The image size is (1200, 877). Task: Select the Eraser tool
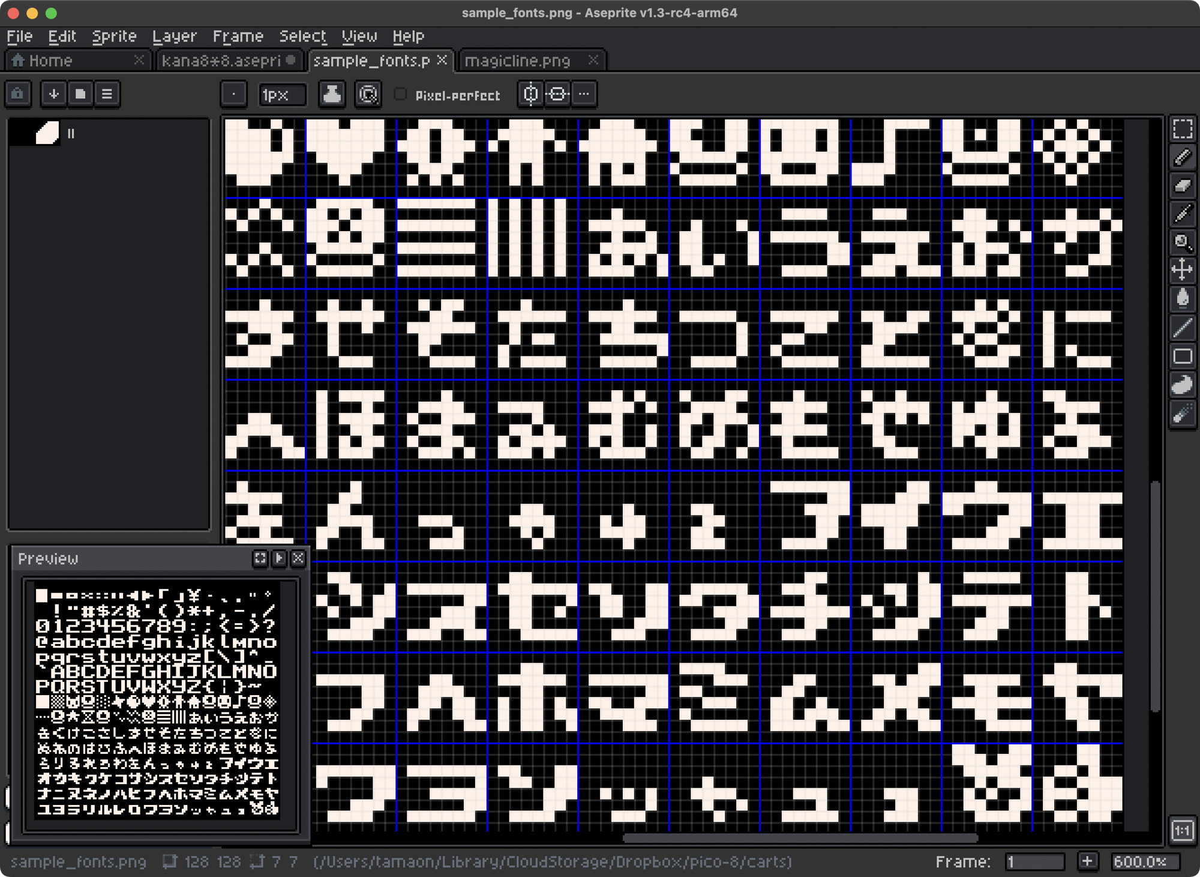(1183, 185)
